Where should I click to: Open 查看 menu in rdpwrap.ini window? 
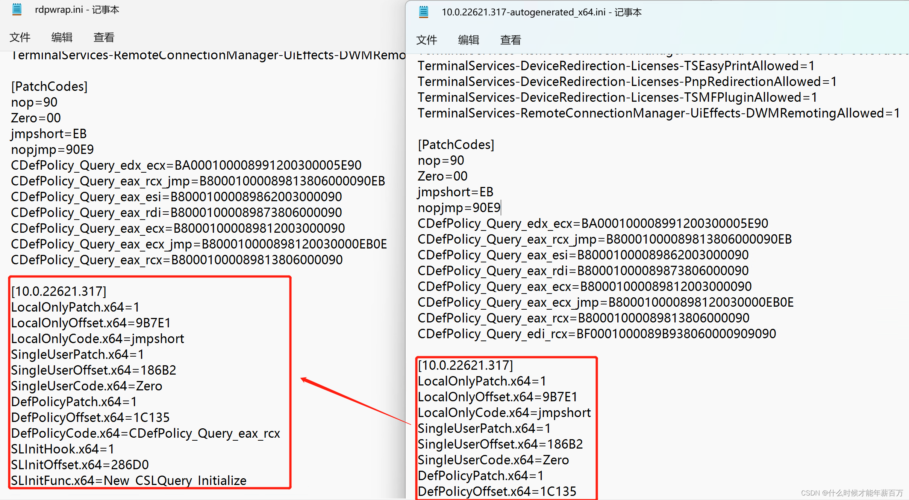tap(104, 37)
